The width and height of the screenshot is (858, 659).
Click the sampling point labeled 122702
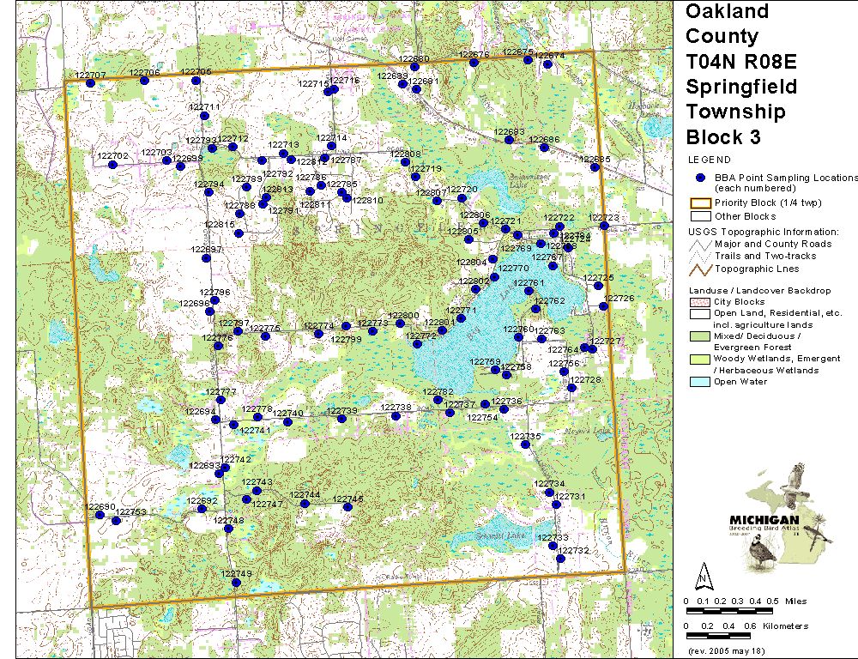click(112, 165)
